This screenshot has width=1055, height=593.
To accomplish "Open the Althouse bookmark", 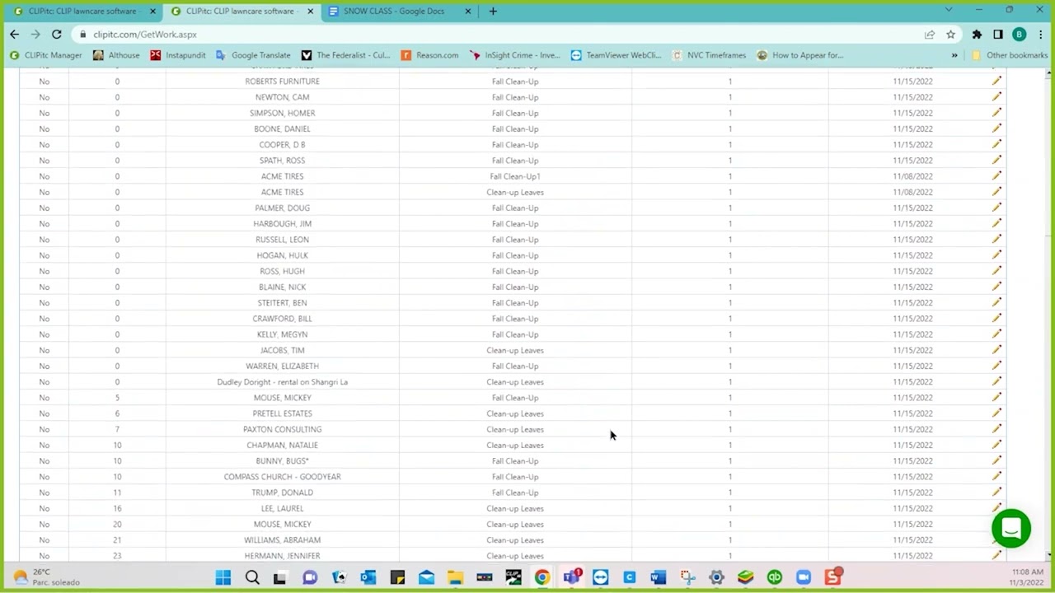I will click(116, 55).
